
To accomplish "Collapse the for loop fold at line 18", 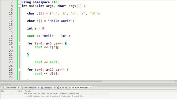I will (19, 43).
